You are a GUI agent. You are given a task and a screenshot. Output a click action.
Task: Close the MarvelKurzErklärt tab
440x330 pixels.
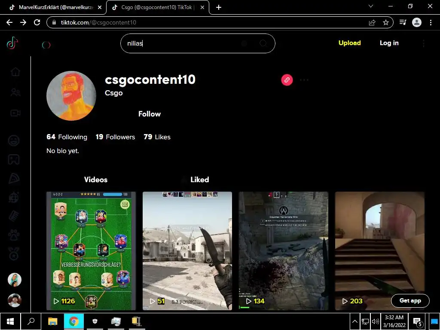(100, 7)
